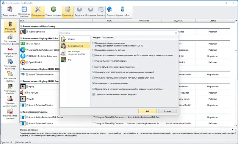Uncheck the RTHDVCPL startup entry
The image size is (238, 144).
pyautogui.click(x=27, y=93)
